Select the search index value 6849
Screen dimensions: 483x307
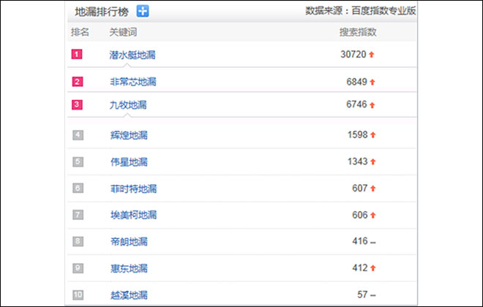[356, 82]
